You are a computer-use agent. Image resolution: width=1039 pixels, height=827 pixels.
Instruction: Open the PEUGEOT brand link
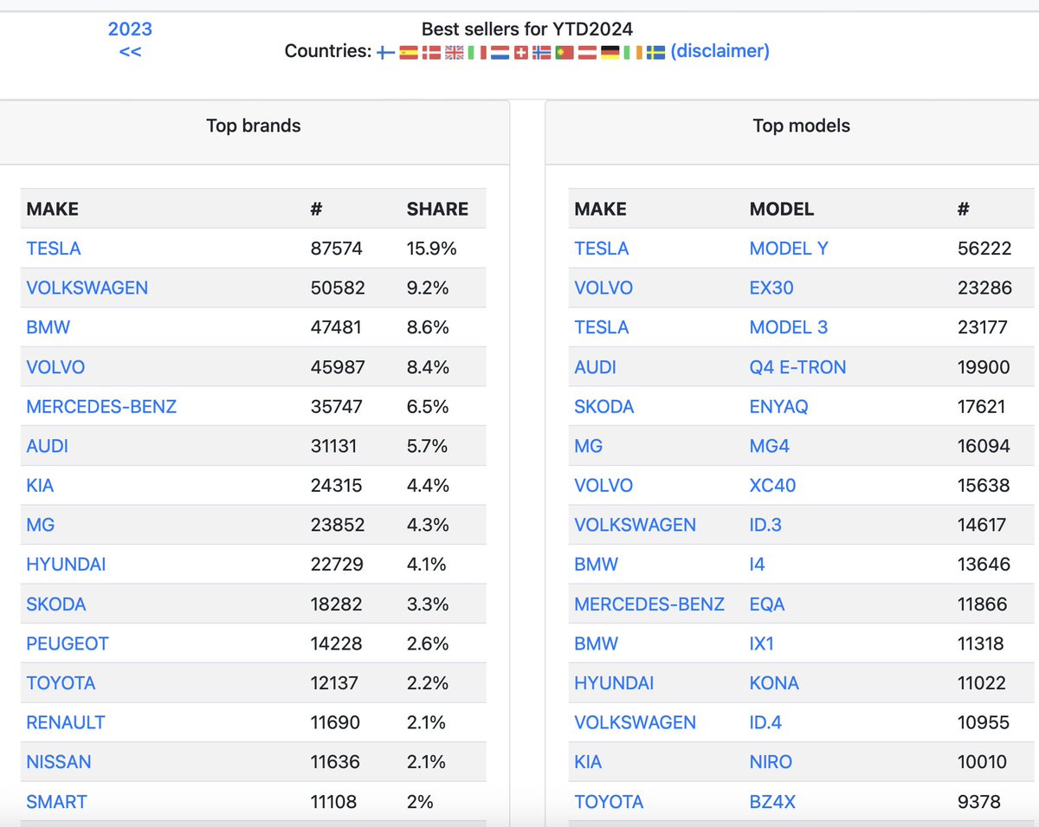(68, 643)
